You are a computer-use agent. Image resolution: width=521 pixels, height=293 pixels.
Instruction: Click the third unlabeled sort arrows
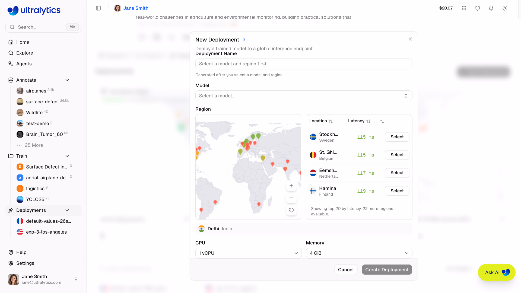382,121
